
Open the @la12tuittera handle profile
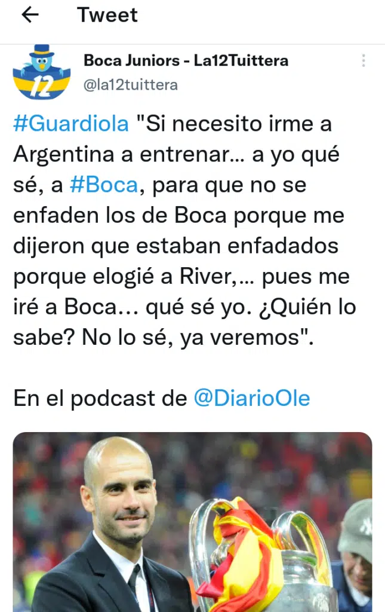pyautogui.click(x=131, y=85)
